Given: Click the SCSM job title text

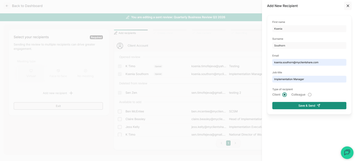Looking at the screenshot, I should coord(234,111).
